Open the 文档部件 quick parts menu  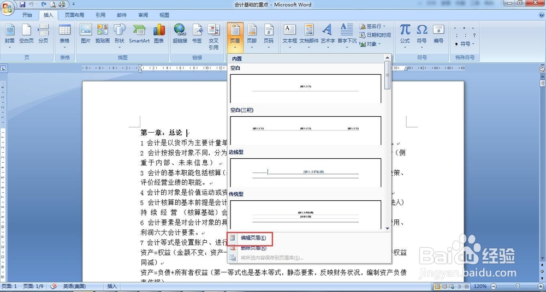click(x=309, y=36)
